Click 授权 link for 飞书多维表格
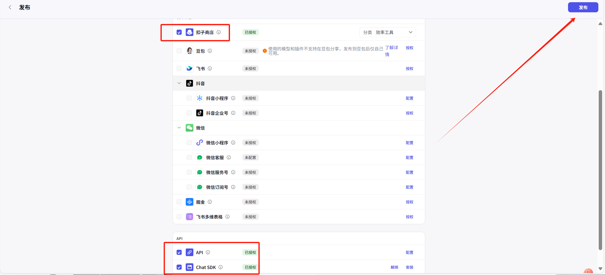Screen dimensions: 605x275 [x=409, y=217]
